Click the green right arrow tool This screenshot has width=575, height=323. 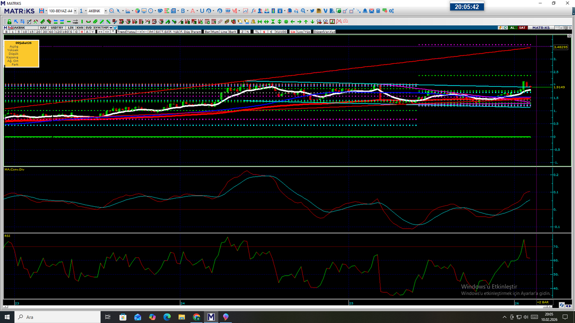click(x=299, y=22)
